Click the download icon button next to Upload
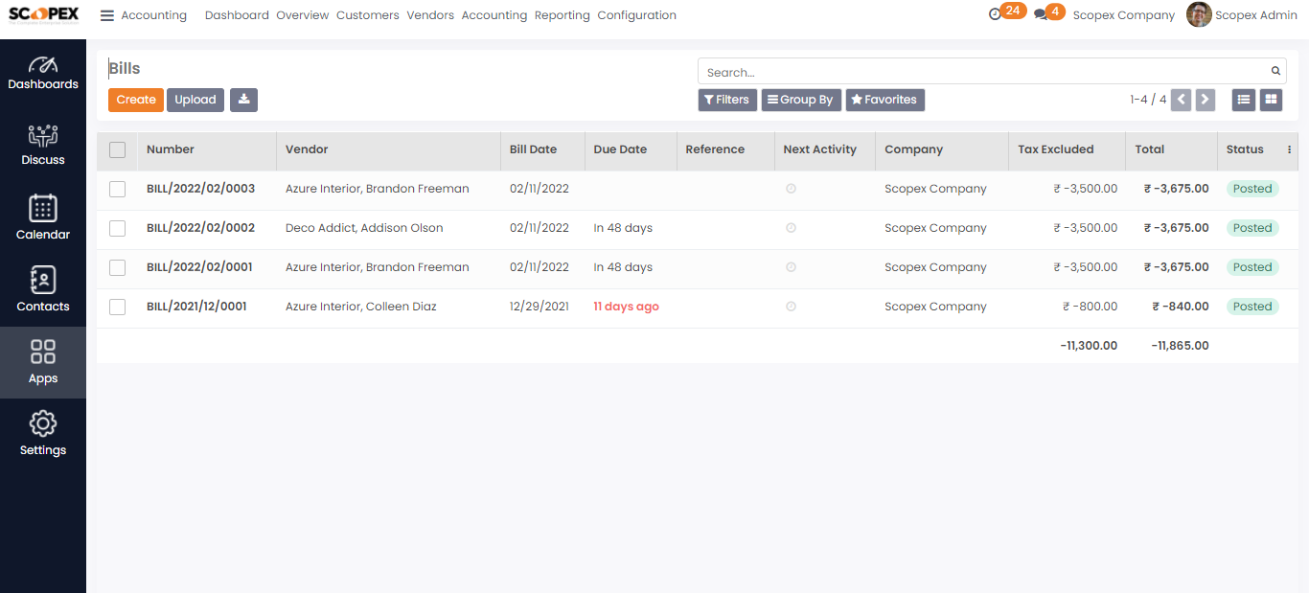This screenshot has height=593, width=1309. coord(243,100)
